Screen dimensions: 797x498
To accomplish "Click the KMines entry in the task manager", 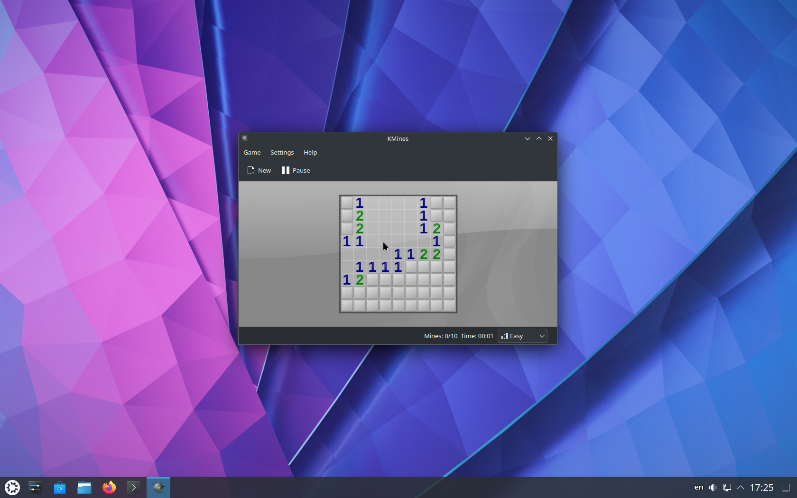I will [158, 488].
